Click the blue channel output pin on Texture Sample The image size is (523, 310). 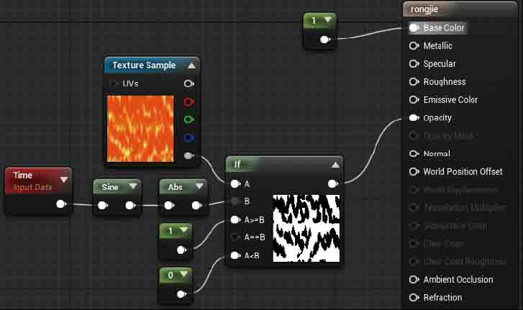tap(188, 137)
